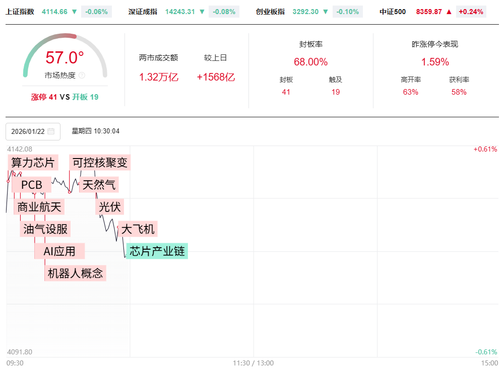The width and height of the screenshot is (504, 371).
Task: Open the 可控核聚变 sector tag
Action: click(100, 163)
